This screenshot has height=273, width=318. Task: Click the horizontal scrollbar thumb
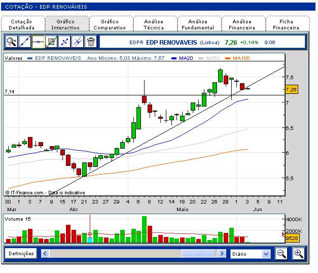pyautogui.click(x=198, y=254)
